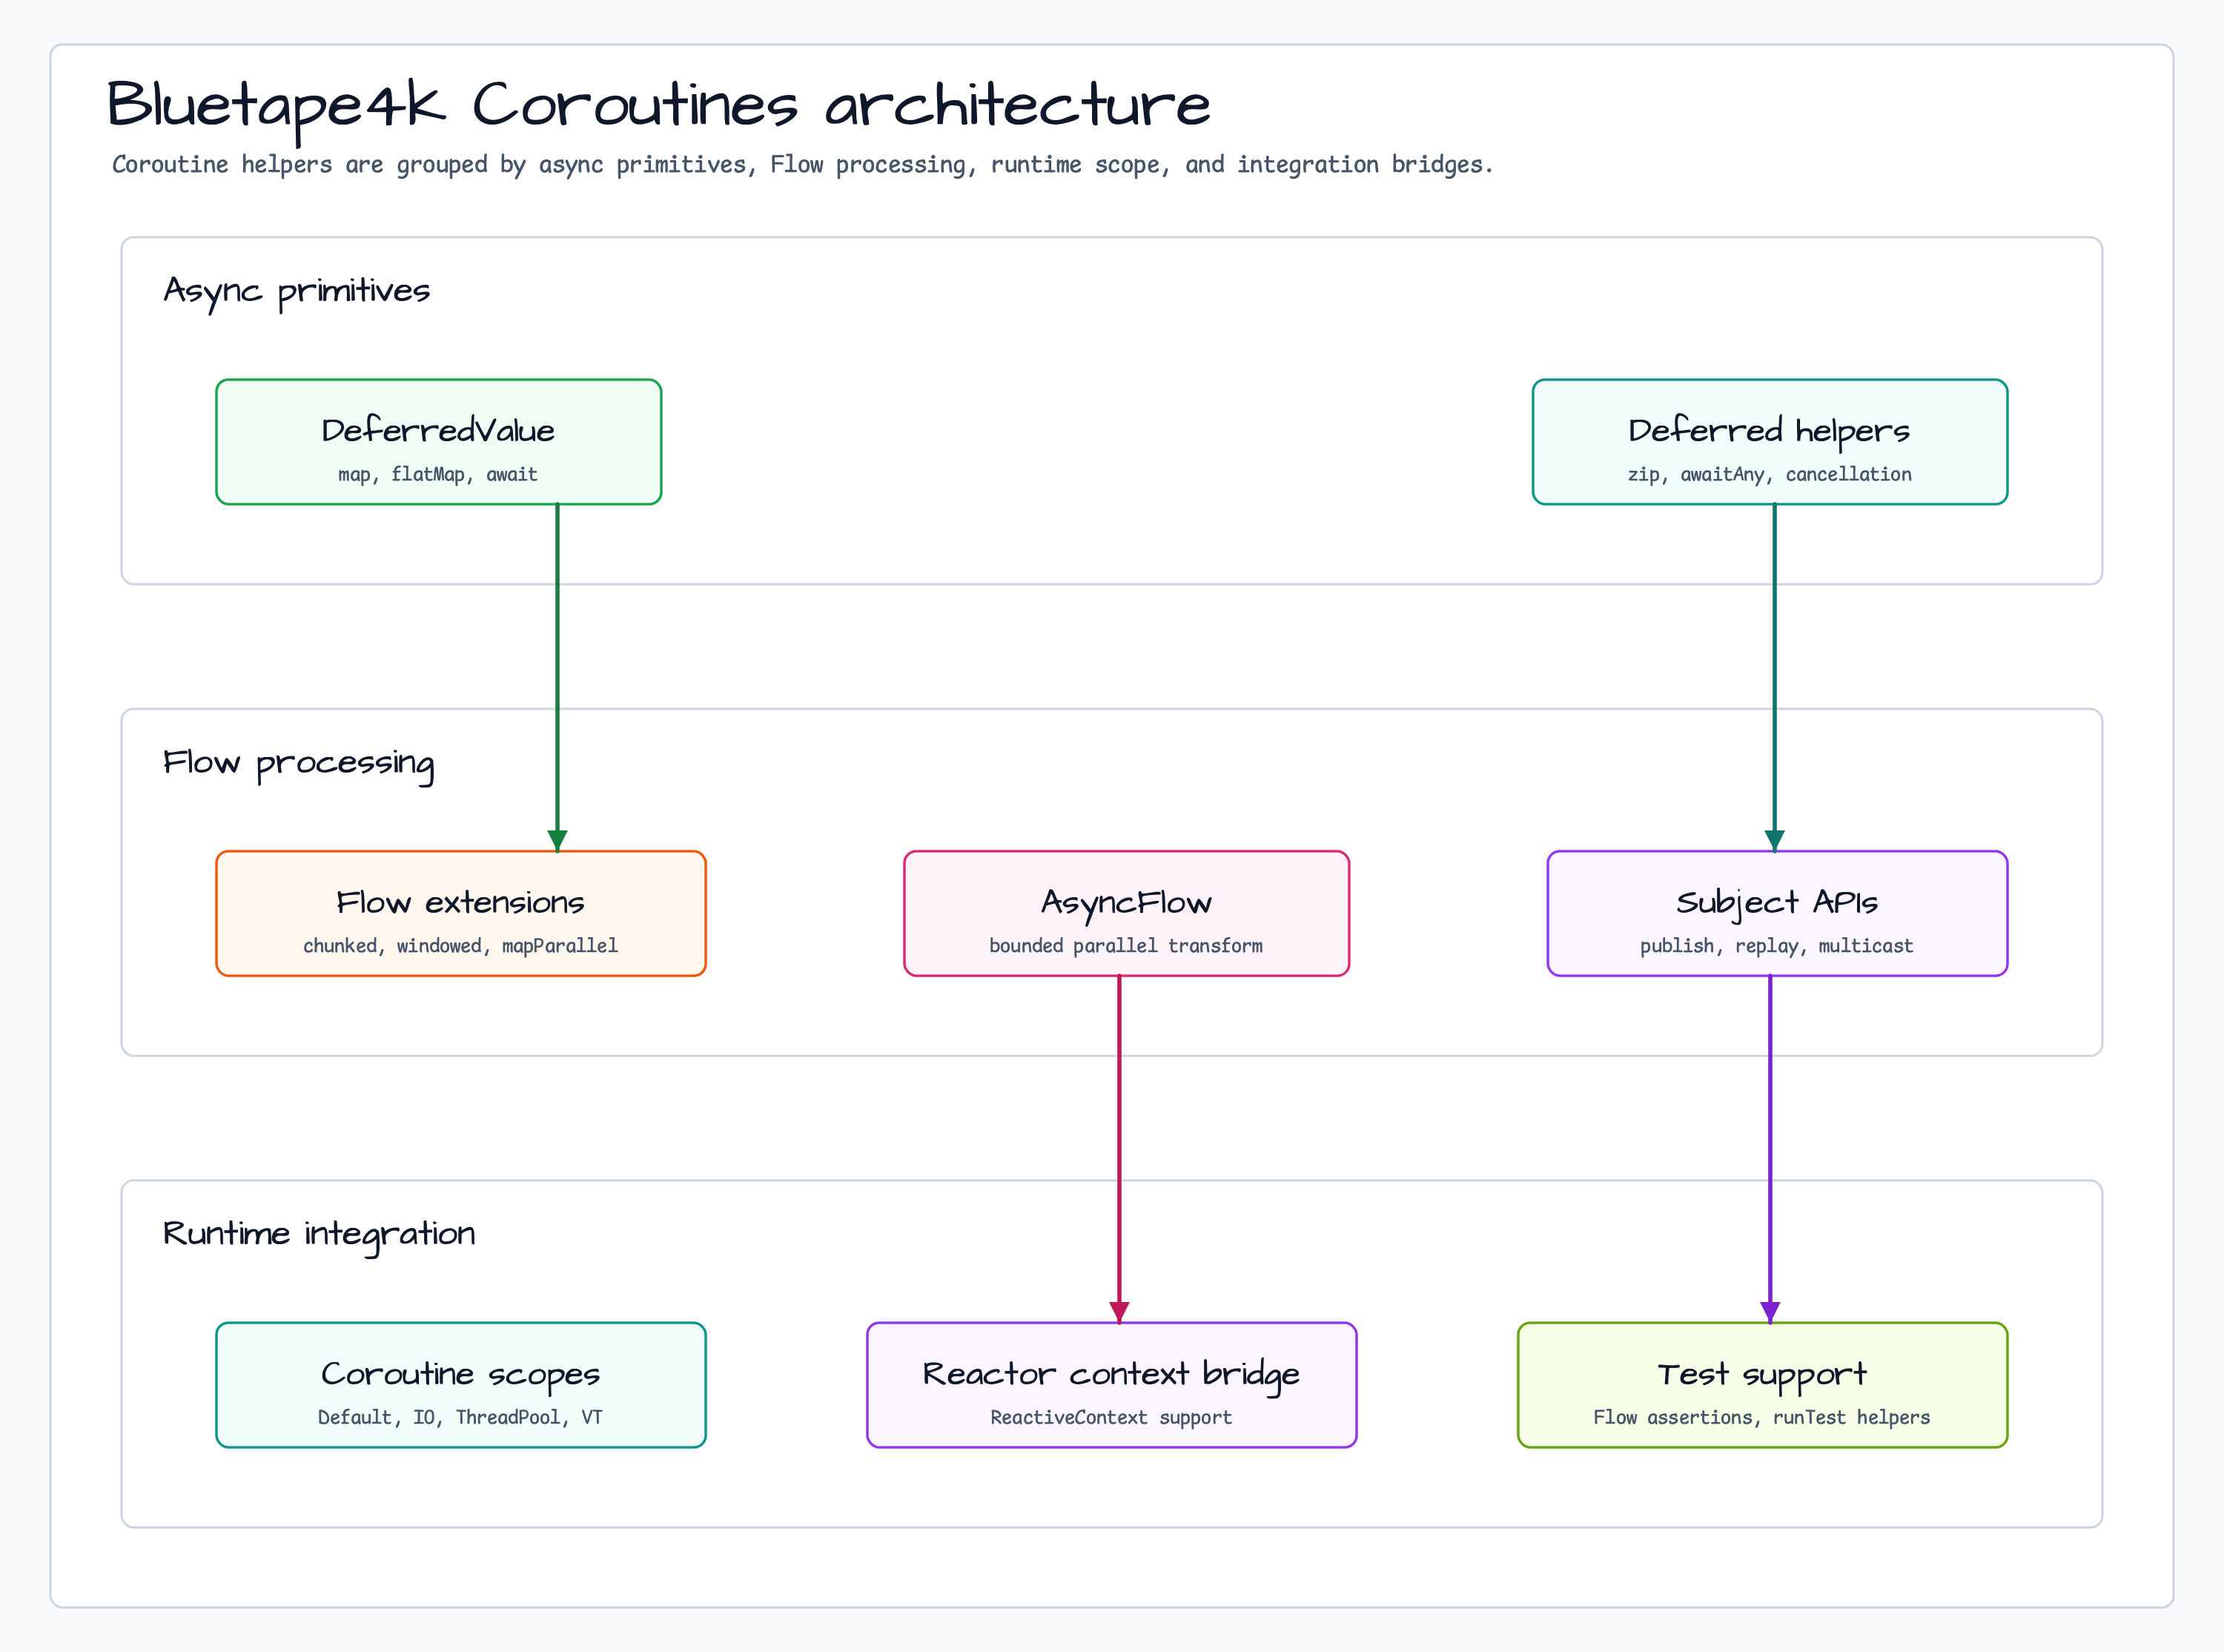Select the Test support node
The image size is (2224, 1652).
coord(1762,1385)
